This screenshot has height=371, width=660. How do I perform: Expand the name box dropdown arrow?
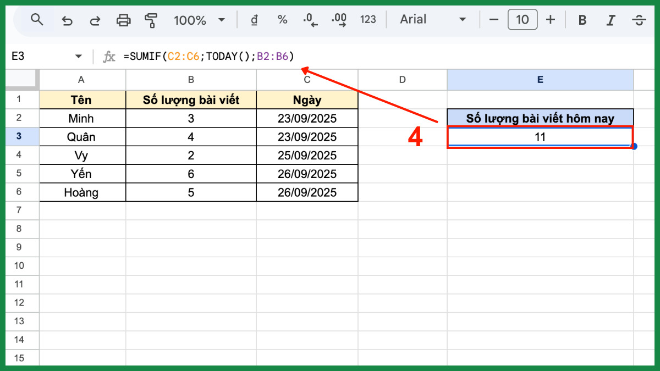coord(78,57)
